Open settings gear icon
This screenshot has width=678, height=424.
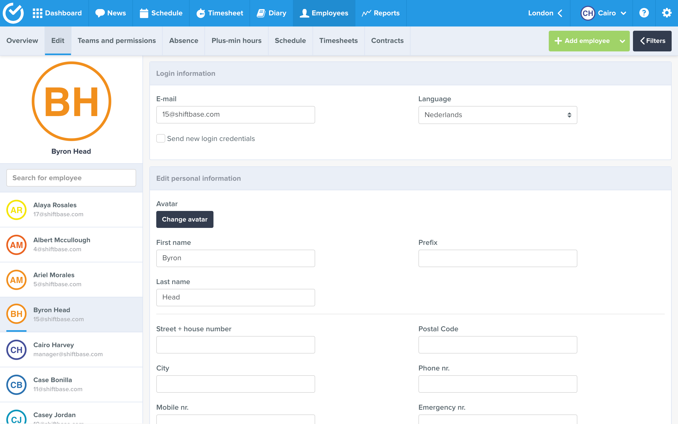667,13
